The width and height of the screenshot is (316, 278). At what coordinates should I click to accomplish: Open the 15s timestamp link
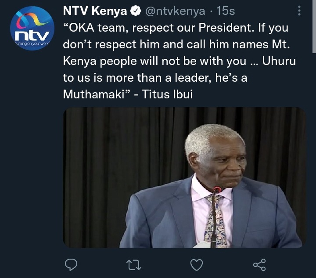click(x=226, y=11)
